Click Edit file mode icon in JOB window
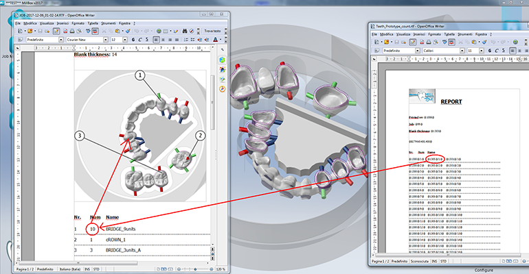Viewport: 529px width, 274px height. click(56, 31)
